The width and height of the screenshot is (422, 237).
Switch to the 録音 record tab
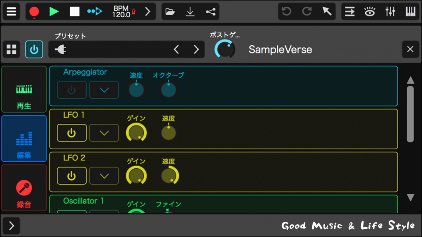24,188
